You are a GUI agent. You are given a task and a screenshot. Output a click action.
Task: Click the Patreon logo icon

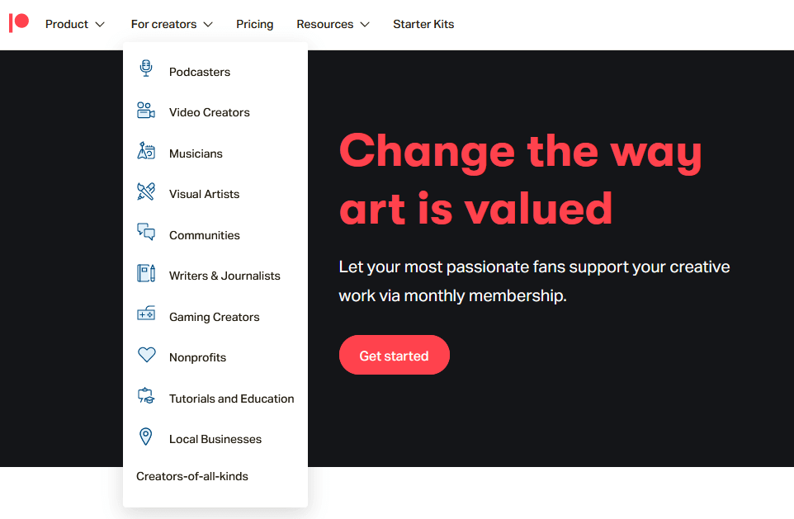pyautogui.click(x=19, y=23)
